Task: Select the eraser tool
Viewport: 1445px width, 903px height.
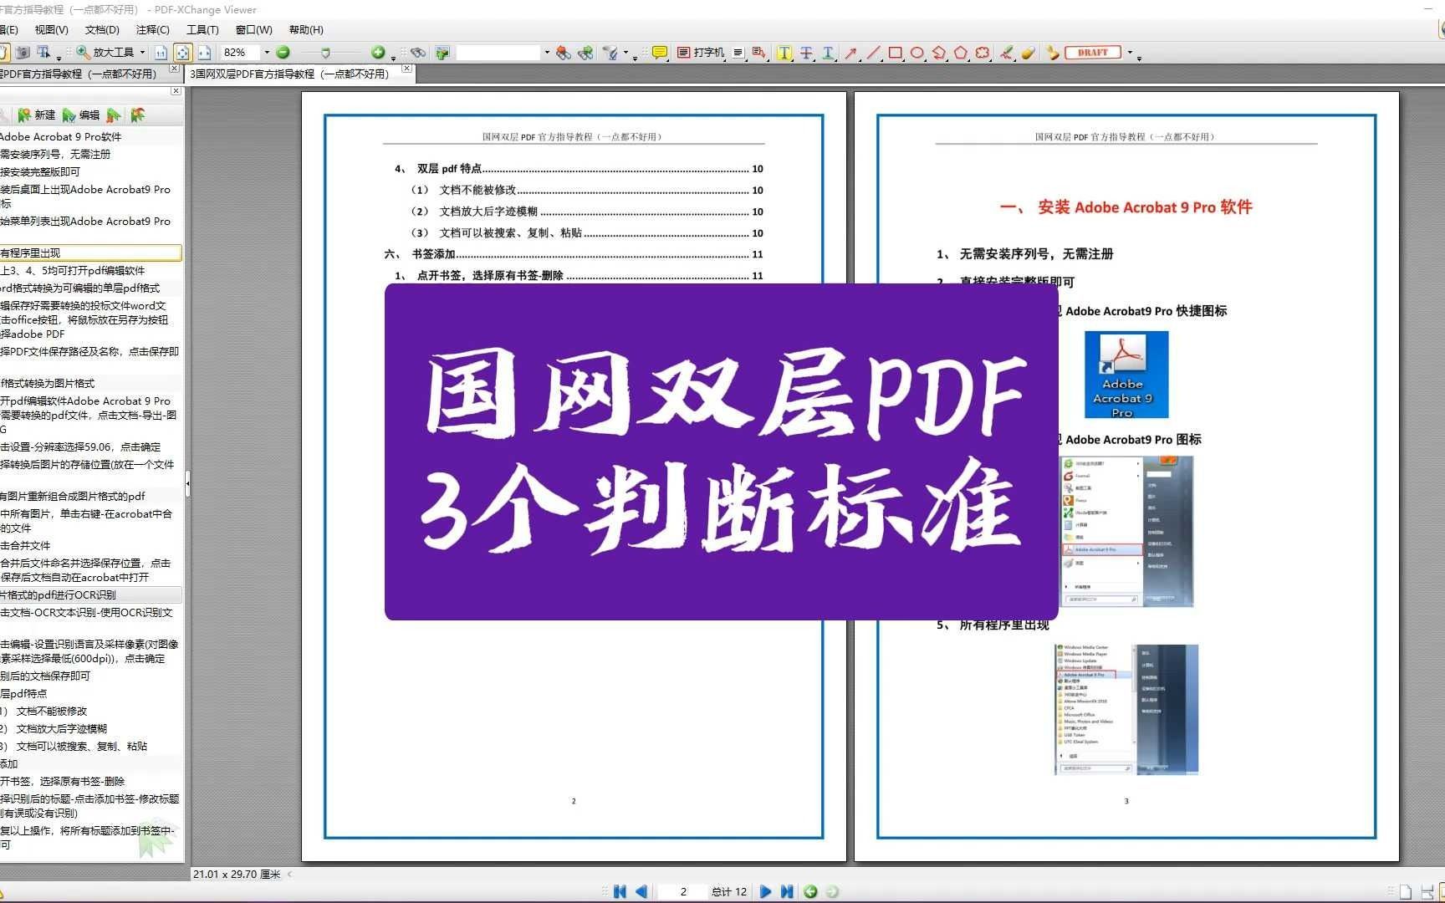Action: pos(1028,53)
